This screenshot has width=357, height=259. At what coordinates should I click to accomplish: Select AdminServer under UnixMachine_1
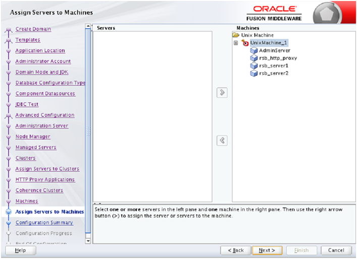[x=275, y=50]
